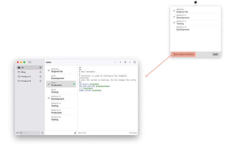Select Blog Testing in file list
The height and width of the screenshot is (144, 231).
click(x=61, y=91)
